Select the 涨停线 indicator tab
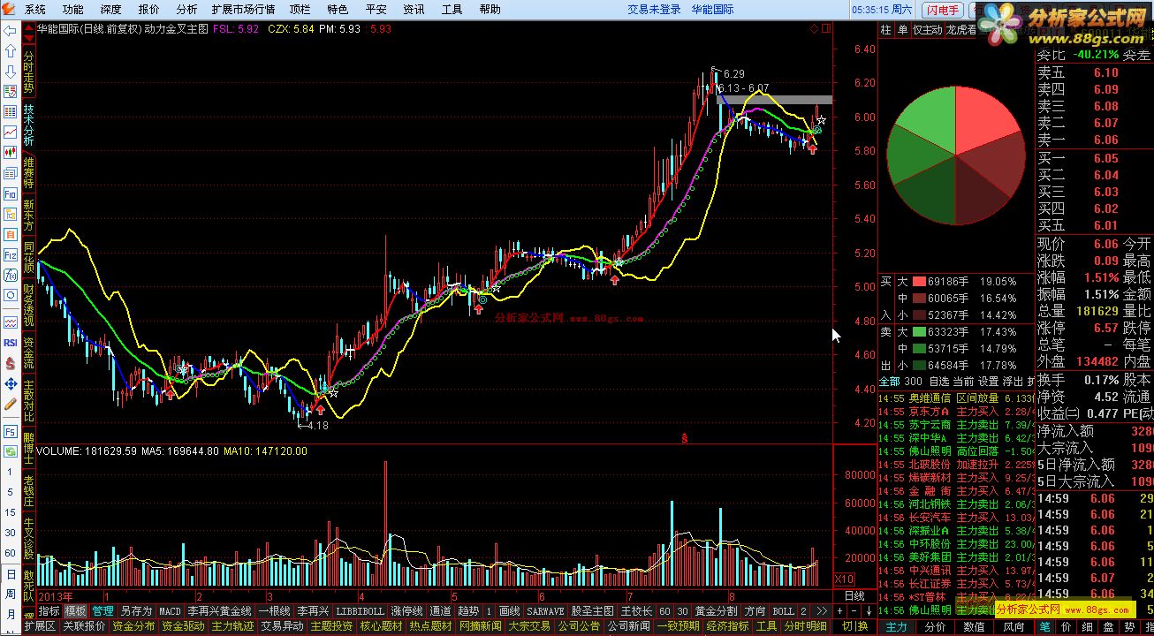The image size is (1154, 636). [407, 611]
